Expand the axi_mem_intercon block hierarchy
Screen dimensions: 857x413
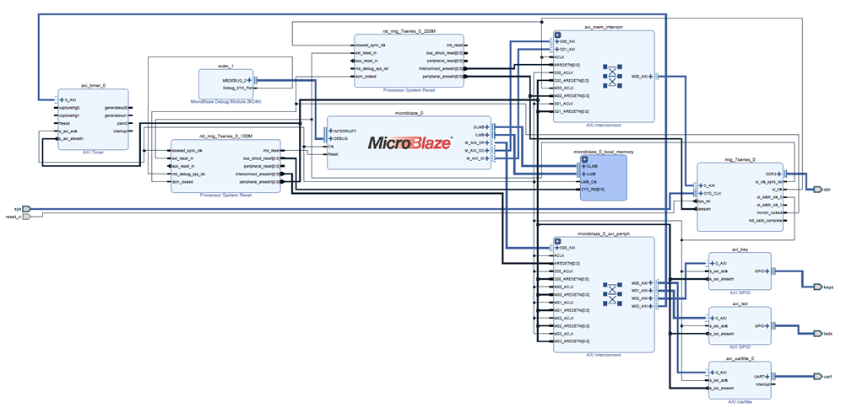[x=558, y=35]
